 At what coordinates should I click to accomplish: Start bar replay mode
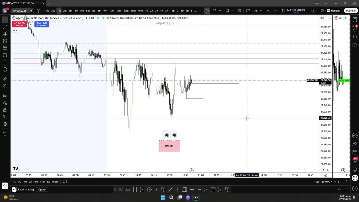(x=255, y=11)
